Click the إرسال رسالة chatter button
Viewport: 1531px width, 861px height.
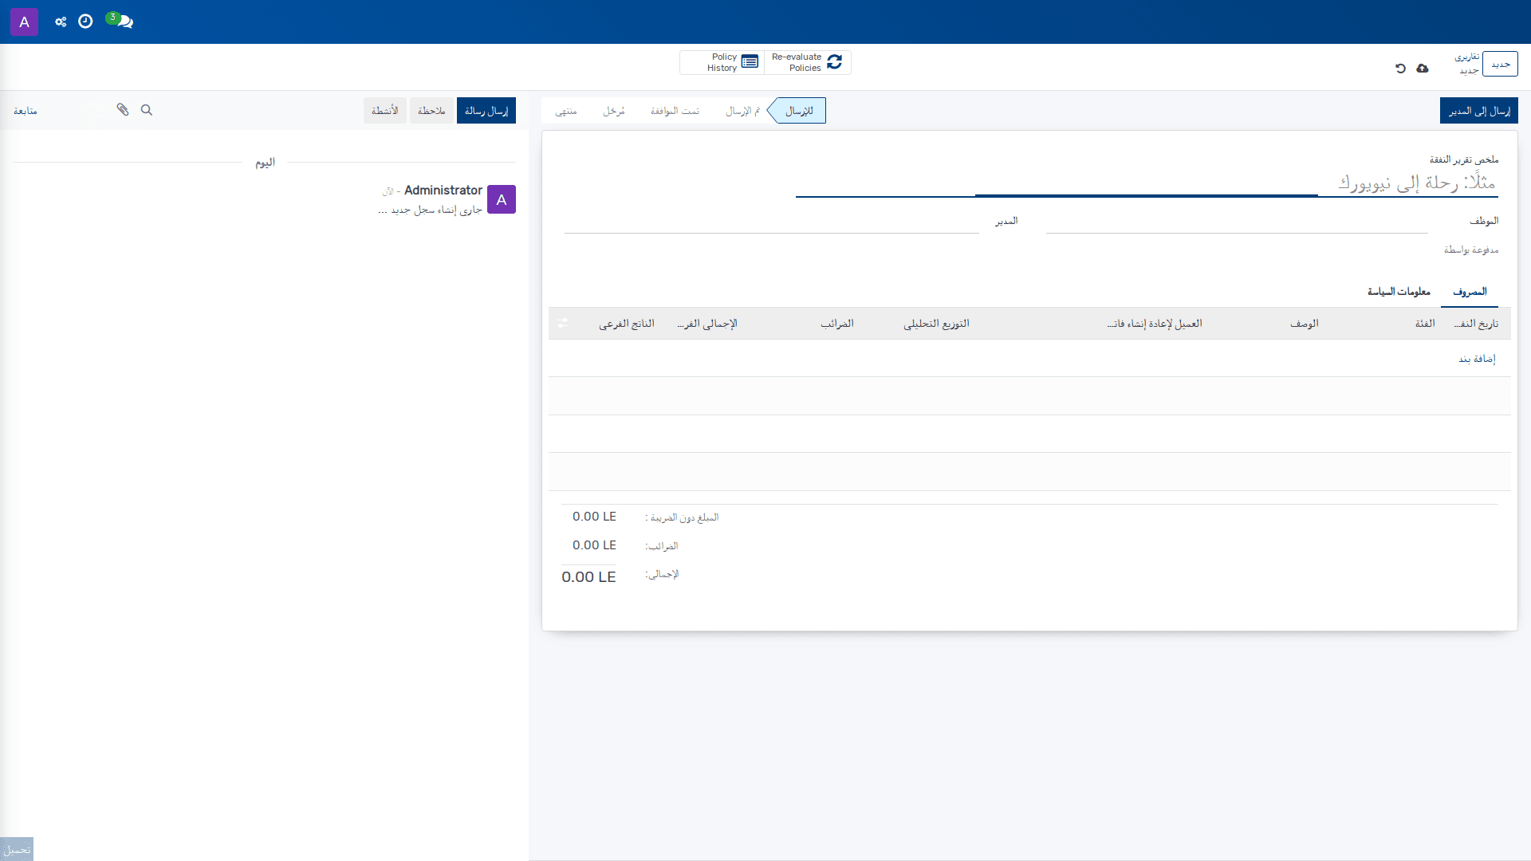pyautogui.click(x=486, y=111)
